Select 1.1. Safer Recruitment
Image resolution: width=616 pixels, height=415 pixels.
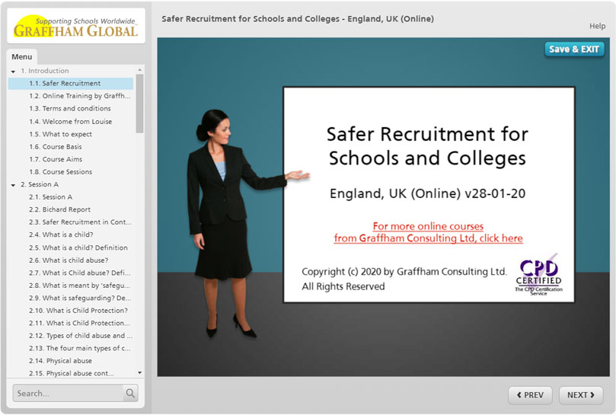pos(71,83)
